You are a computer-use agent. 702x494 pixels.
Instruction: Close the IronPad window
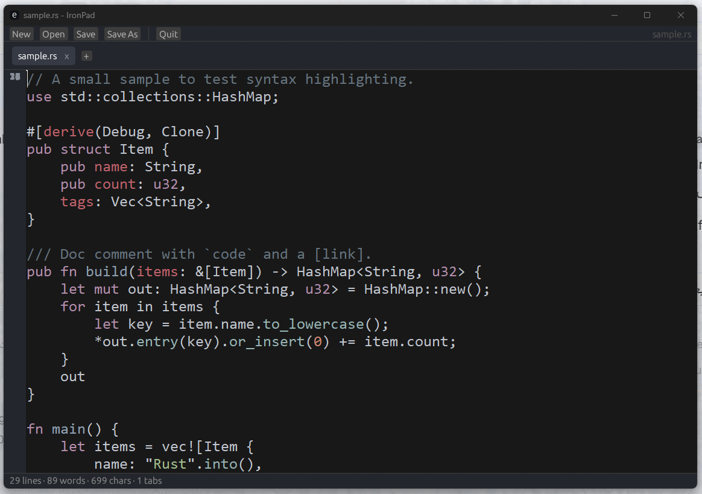pos(680,15)
